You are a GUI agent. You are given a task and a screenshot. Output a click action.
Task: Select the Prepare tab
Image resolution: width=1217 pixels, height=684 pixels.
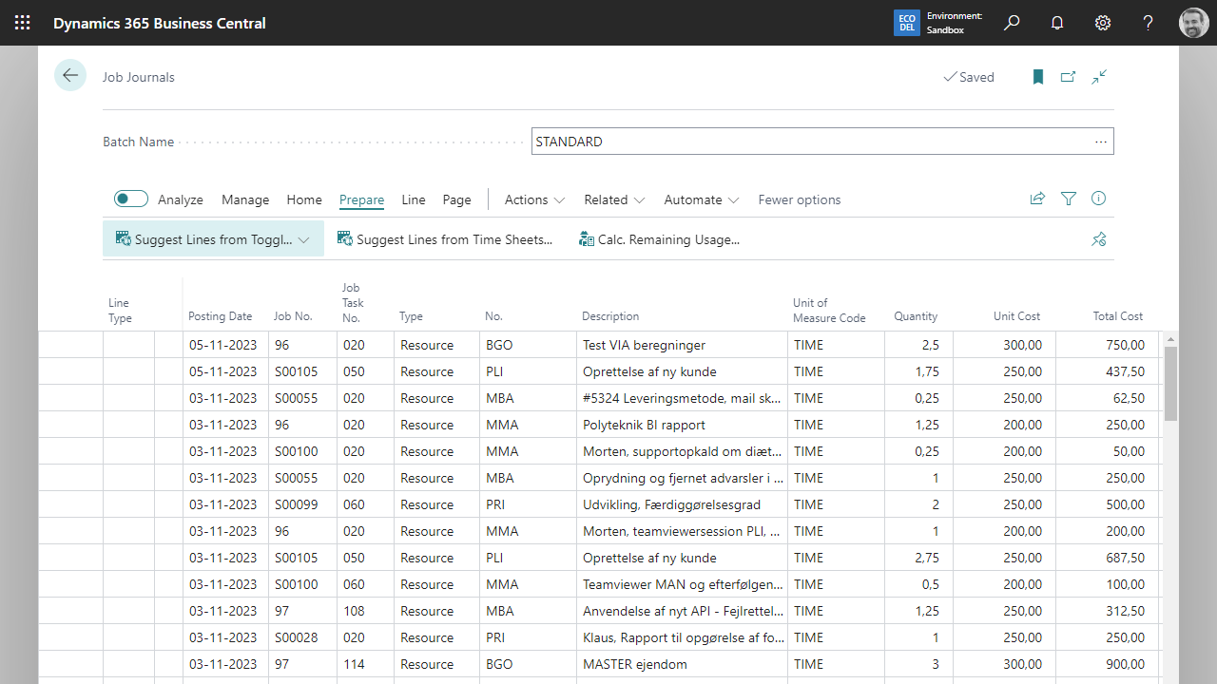pyautogui.click(x=361, y=199)
